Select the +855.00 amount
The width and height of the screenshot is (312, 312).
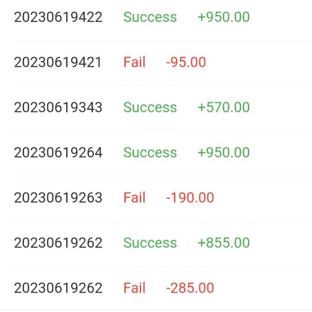[223, 243]
